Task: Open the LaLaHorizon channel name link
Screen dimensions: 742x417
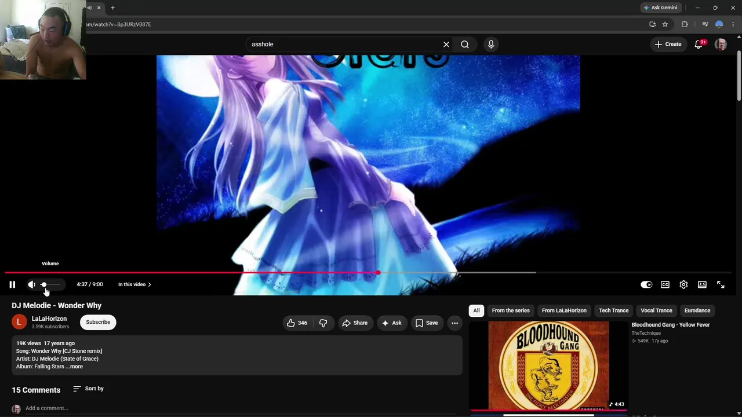Action: pos(49,319)
